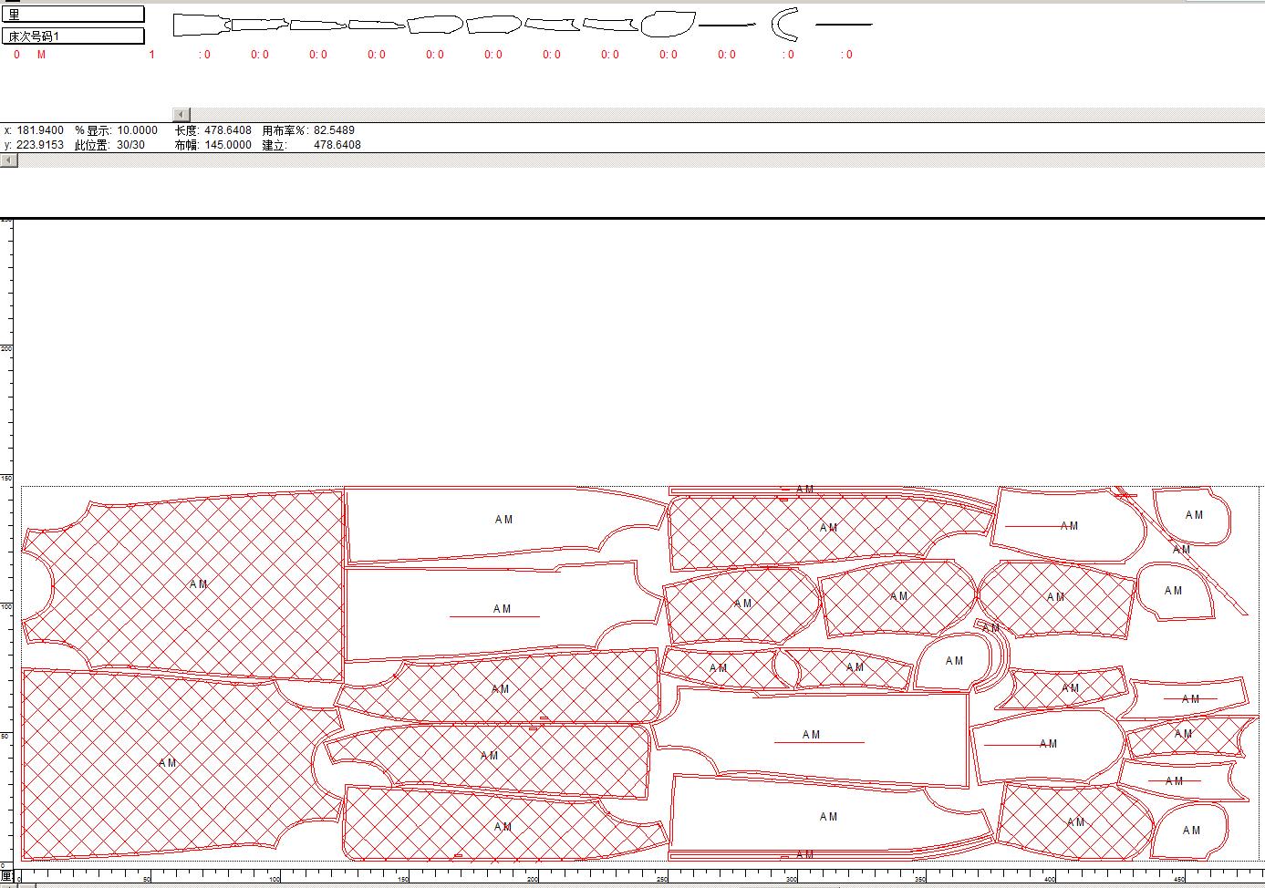Pick the rounded oval piece icon in piece bar
The width and height of the screenshot is (1265, 888).
668,25
